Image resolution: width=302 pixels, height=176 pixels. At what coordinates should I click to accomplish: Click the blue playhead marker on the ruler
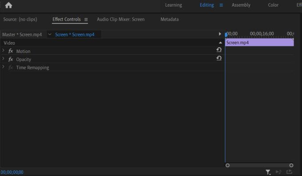point(226,34)
